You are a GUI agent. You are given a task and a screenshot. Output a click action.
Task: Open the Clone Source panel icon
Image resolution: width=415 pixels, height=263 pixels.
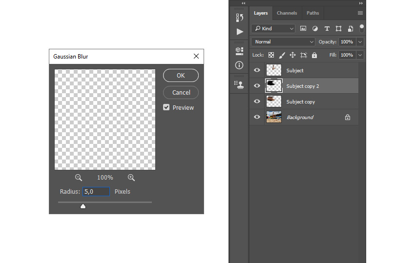click(x=239, y=85)
